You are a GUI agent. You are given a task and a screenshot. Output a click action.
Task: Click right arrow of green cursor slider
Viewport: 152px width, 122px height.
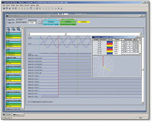coord(75,19)
